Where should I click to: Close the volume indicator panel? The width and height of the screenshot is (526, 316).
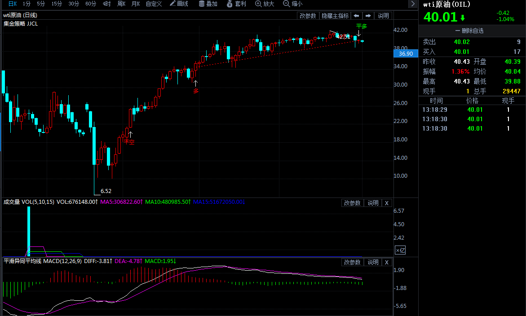(x=387, y=203)
